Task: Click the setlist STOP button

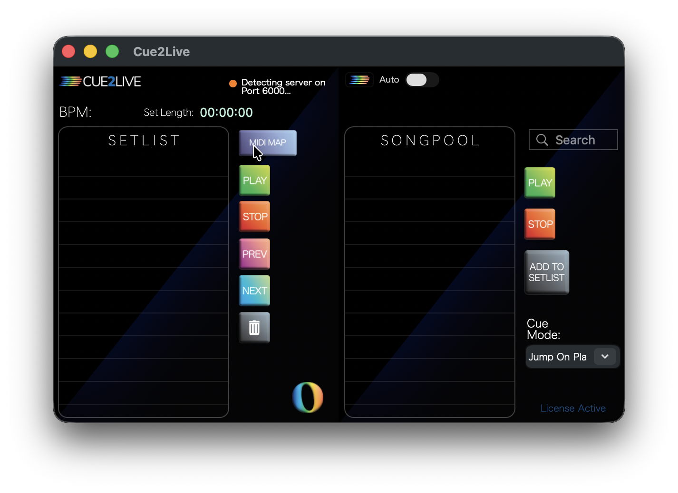Action: tap(254, 217)
